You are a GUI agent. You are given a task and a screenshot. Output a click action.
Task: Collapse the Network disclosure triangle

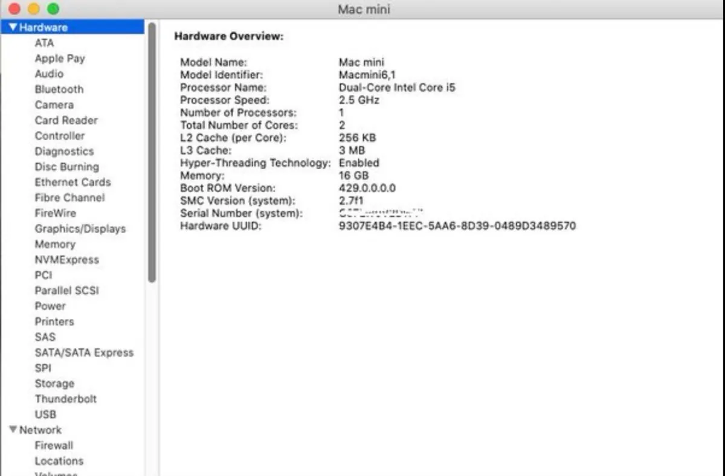(x=13, y=429)
